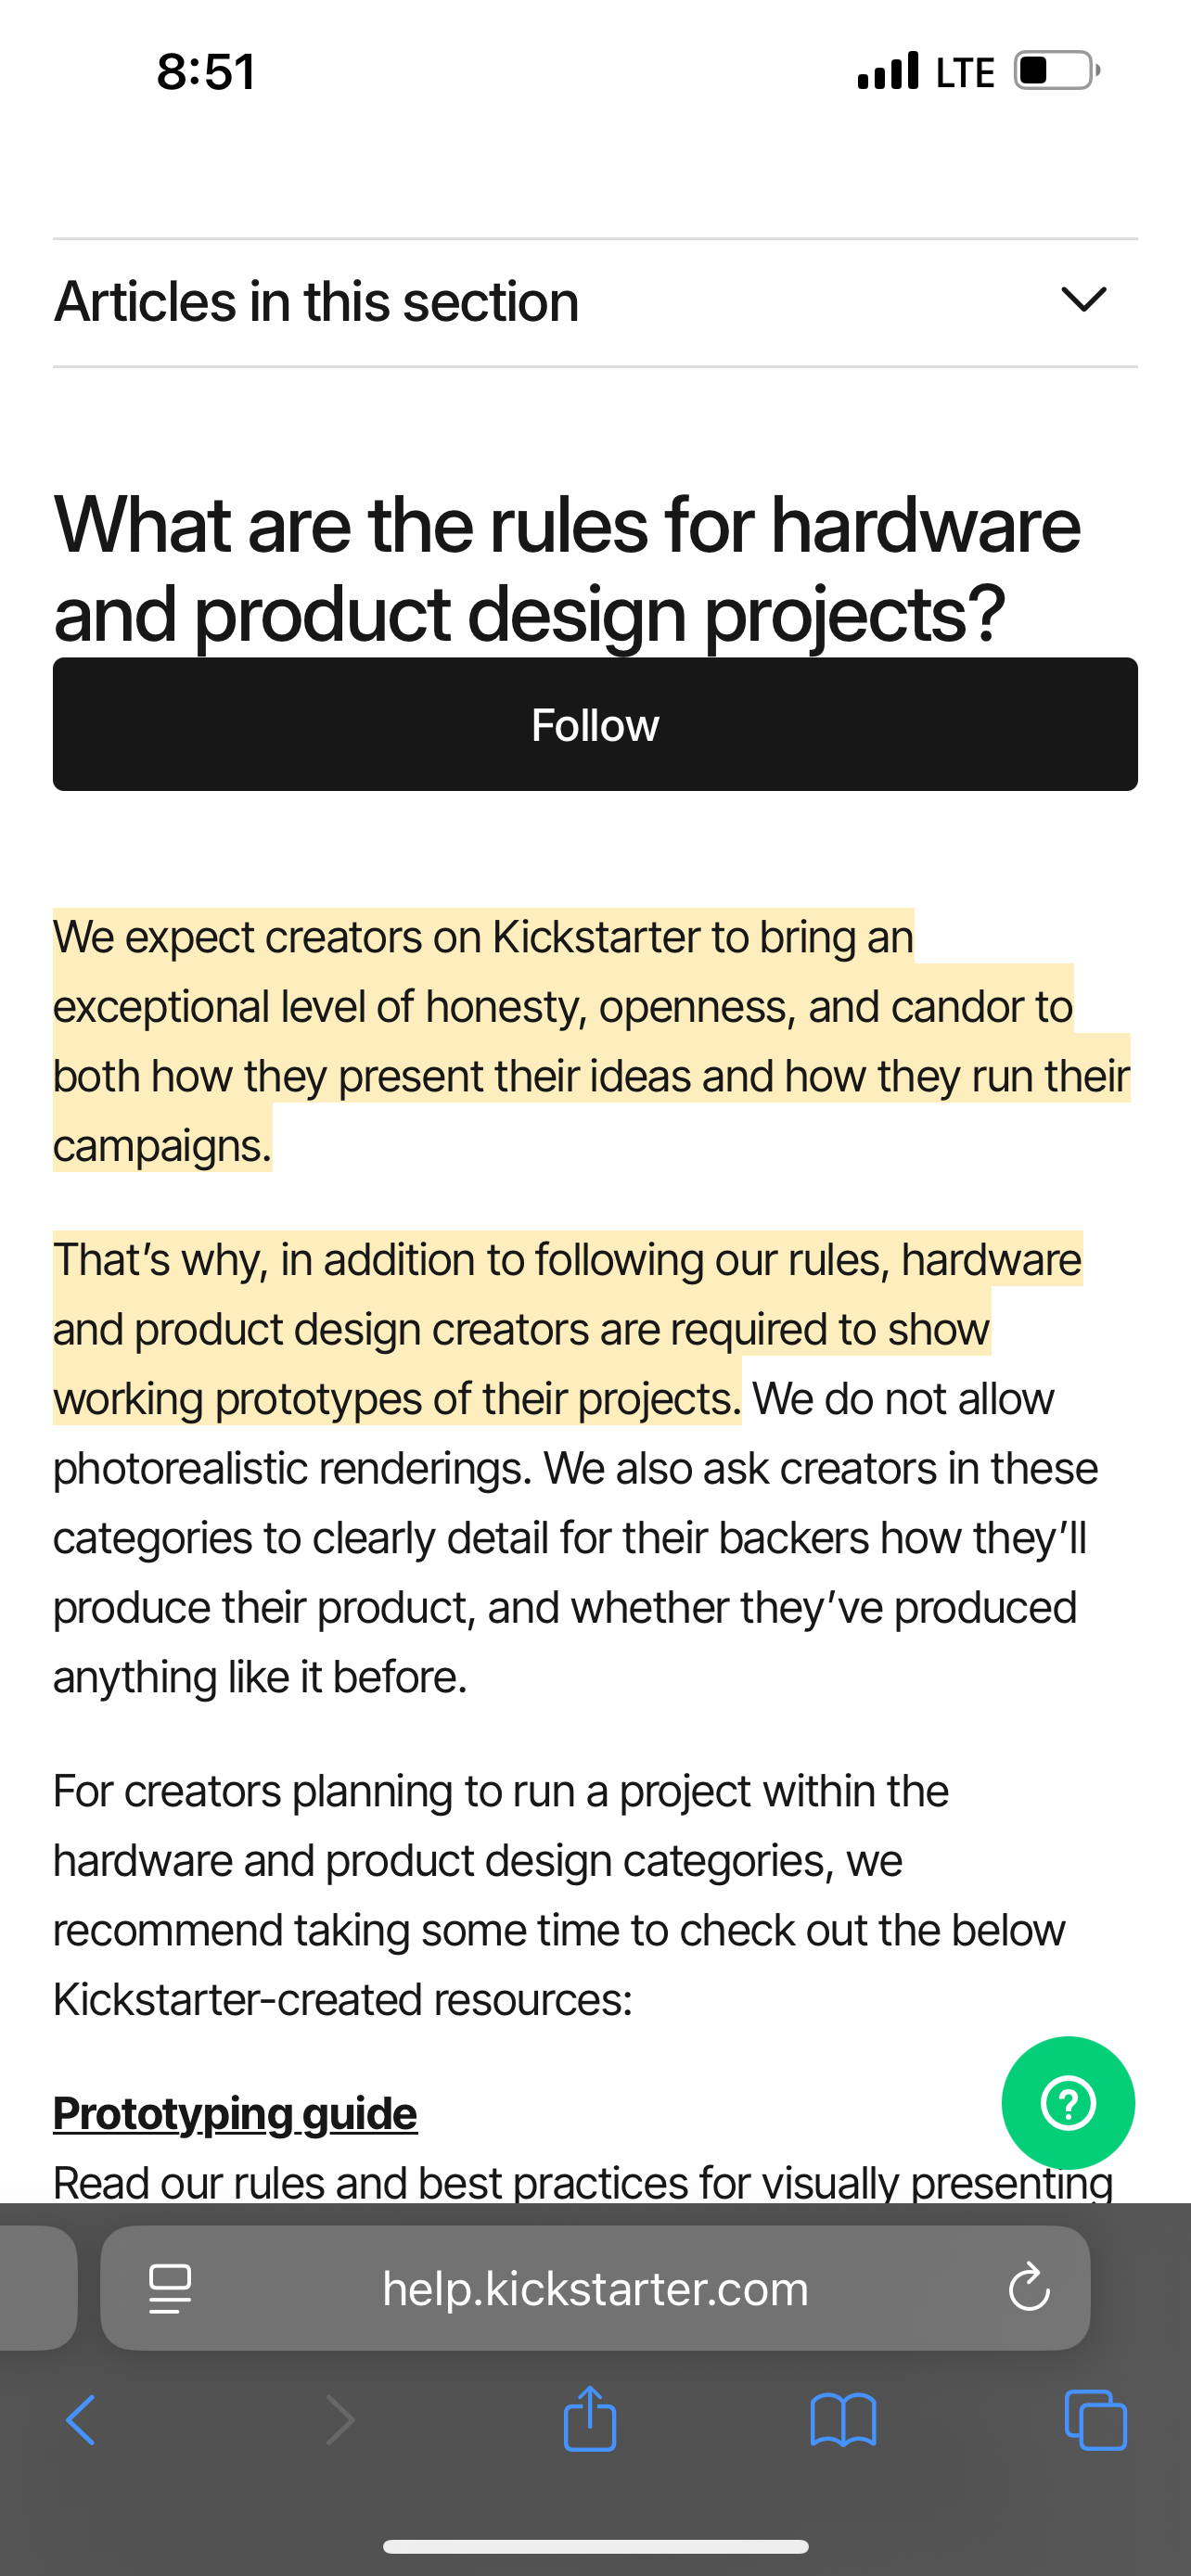Reload the page with the refresh icon
Image resolution: width=1191 pixels, height=2576 pixels.
point(1028,2288)
